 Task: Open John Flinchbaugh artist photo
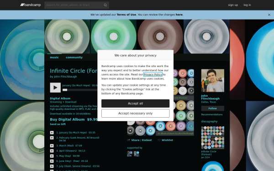(213, 80)
